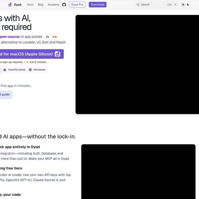This screenshot has width=199, height=199.
Task: Open the GitHub icon in navbar
Action: (x=64, y=5)
